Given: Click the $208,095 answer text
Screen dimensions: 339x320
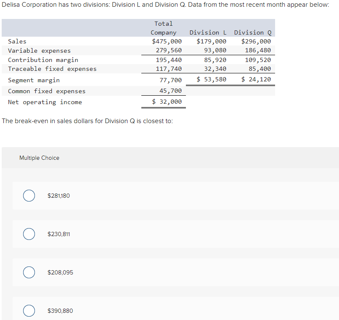Looking at the screenshot, I should coord(60,272).
